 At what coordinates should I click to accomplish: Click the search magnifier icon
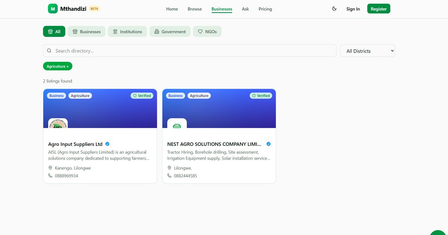tap(49, 51)
